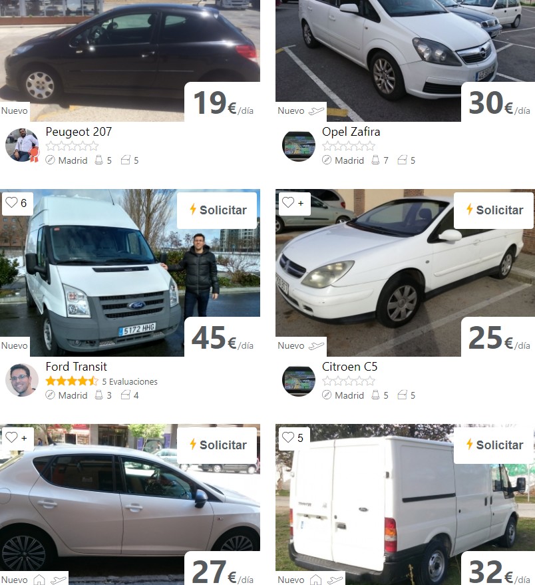View Ford Transit owner avatar

22,380
